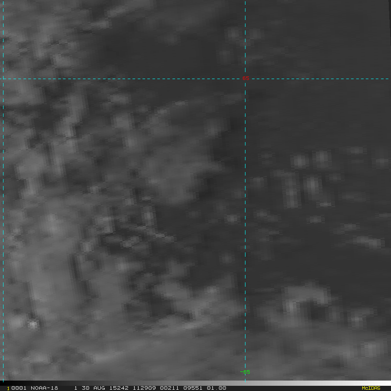Click the red 65 latitude label
The image size is (391, 391).
click(x=245, y=78)
